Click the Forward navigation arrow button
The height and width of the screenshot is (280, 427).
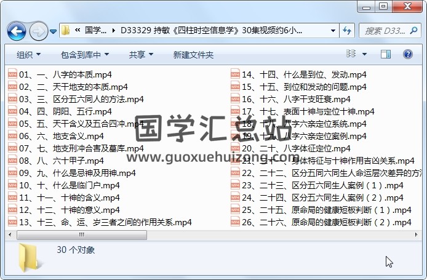(38, 31)
